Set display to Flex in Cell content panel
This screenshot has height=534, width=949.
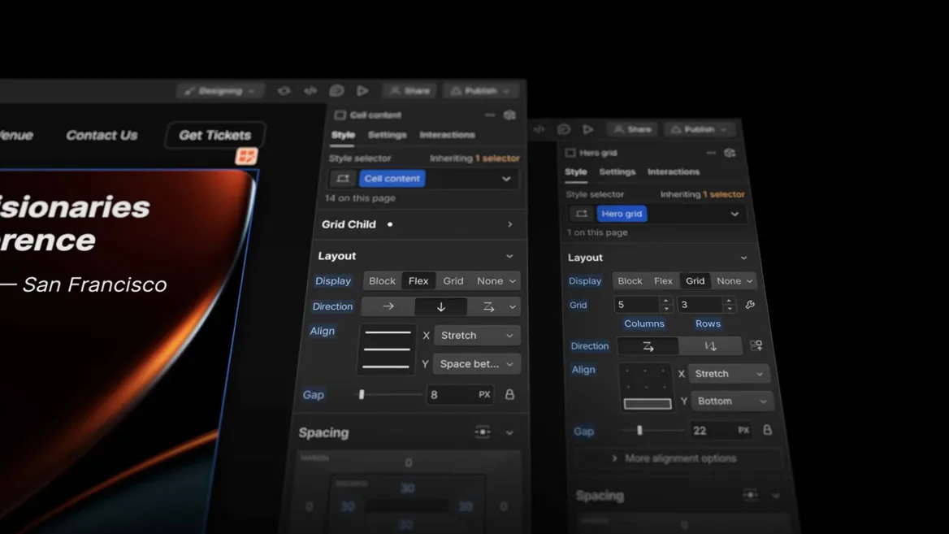[x=418, y=281]
